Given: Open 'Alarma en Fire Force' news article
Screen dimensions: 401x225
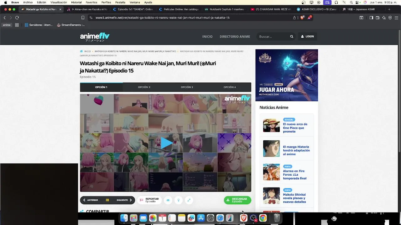Looking at the screenshot, I should tap(294, 175).
